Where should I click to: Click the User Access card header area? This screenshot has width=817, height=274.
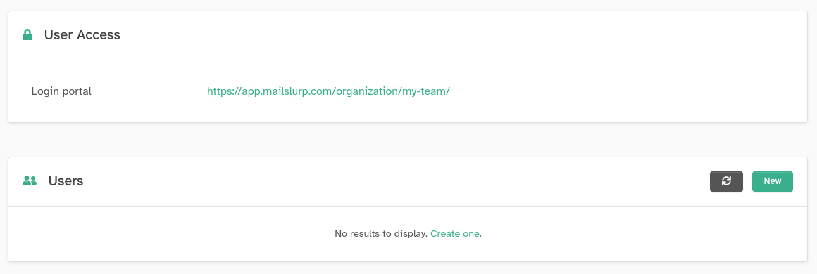[x=408, y=35]
